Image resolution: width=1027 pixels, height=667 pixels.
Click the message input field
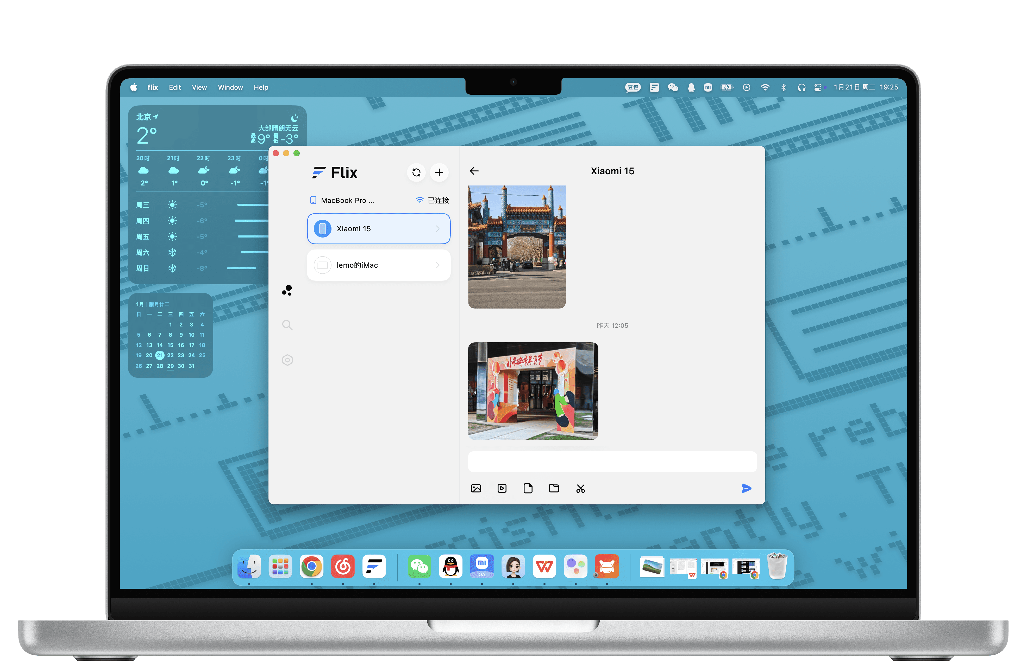point(612,462)
